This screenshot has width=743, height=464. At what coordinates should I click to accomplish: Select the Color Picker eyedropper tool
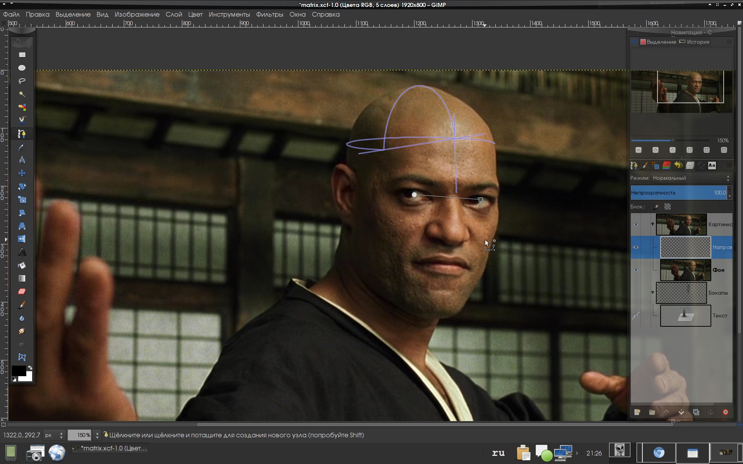pyautogui.click(x=22, y=147)
